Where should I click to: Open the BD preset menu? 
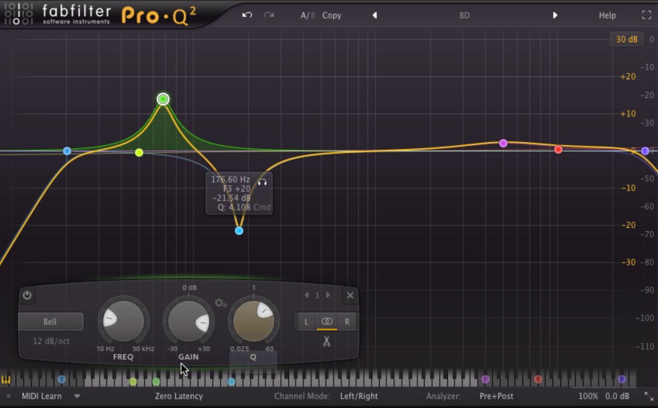point(464,16)
